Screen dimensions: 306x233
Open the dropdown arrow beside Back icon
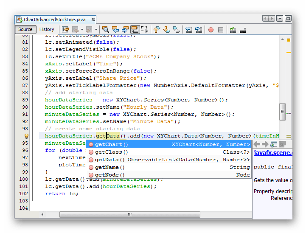pyautogui.click(x=82, y=30)
